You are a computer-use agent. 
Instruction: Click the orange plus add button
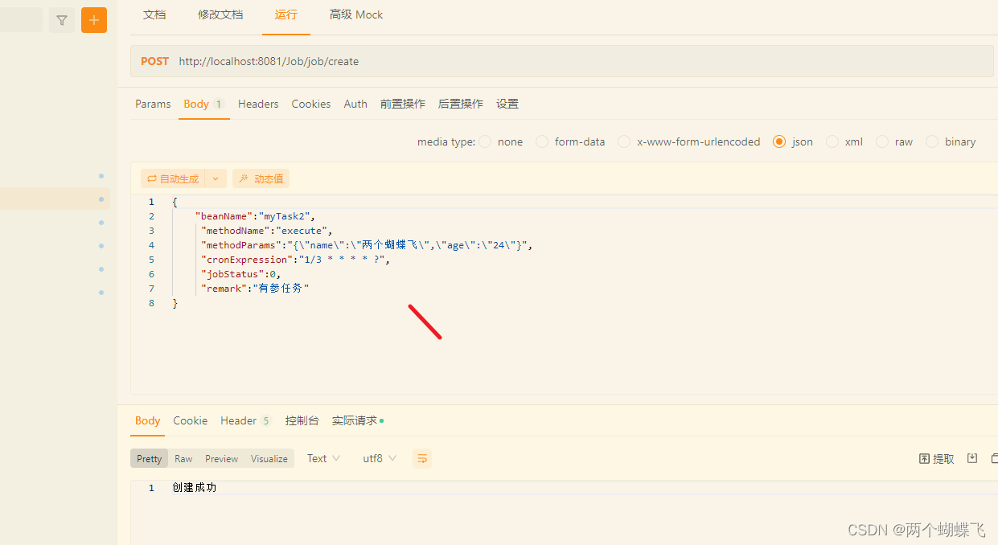[x=94, y=20]
